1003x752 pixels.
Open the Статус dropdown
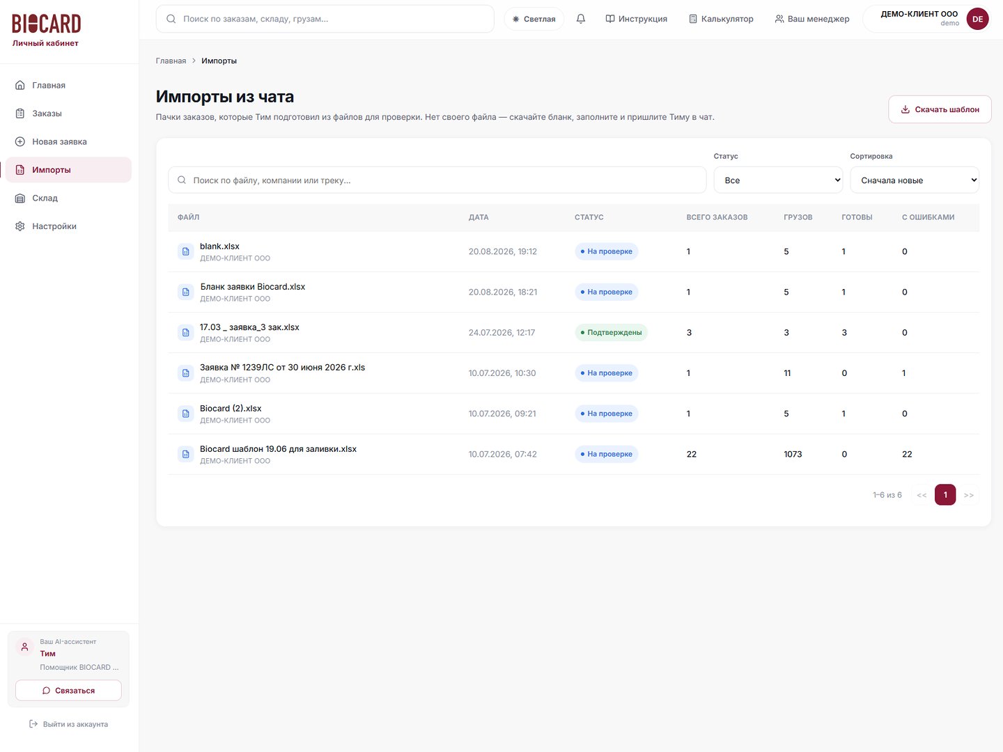coord(779,180)
